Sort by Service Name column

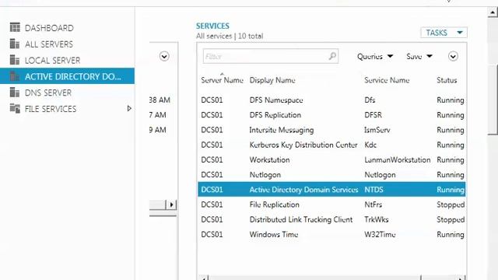(x=387, y=80)
